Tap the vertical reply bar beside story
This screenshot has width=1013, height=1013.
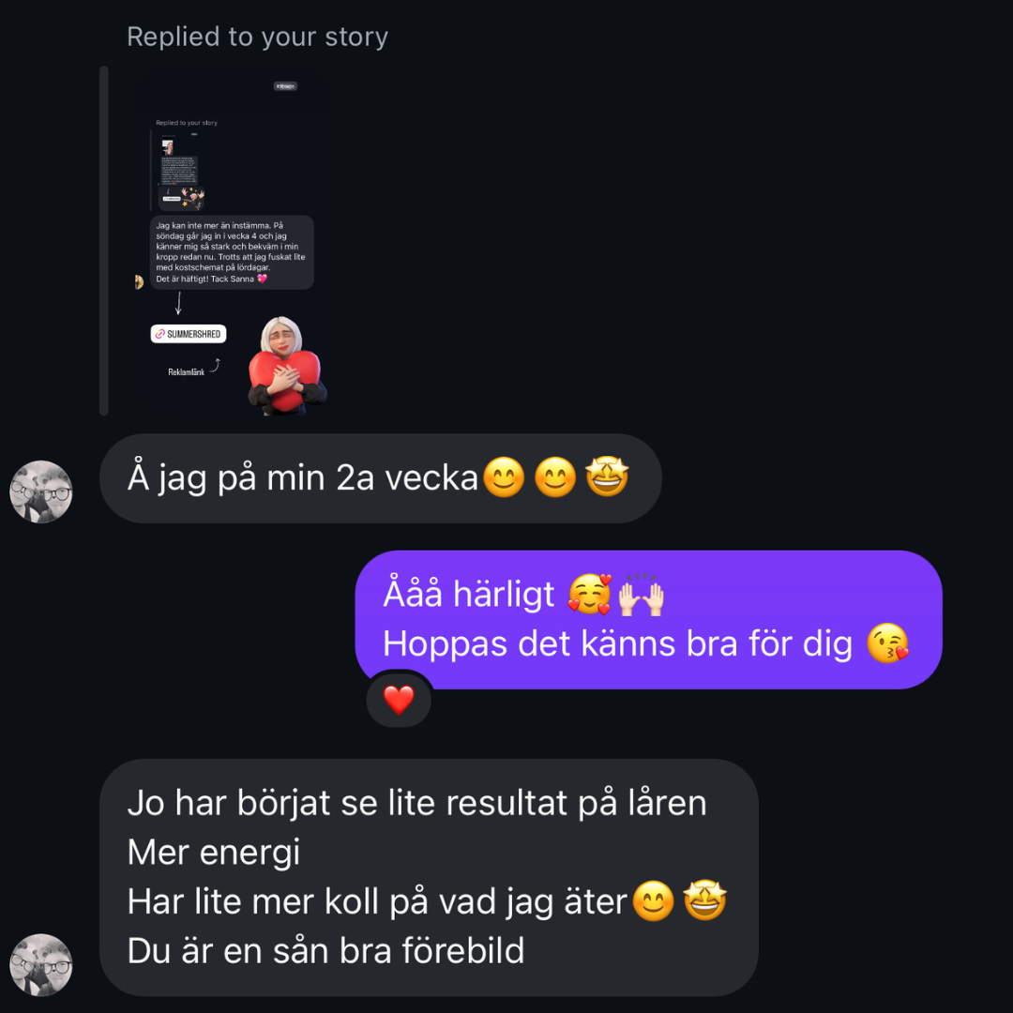pos(104,240)
